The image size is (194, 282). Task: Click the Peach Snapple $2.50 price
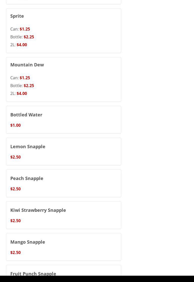(x=15, y=189)
